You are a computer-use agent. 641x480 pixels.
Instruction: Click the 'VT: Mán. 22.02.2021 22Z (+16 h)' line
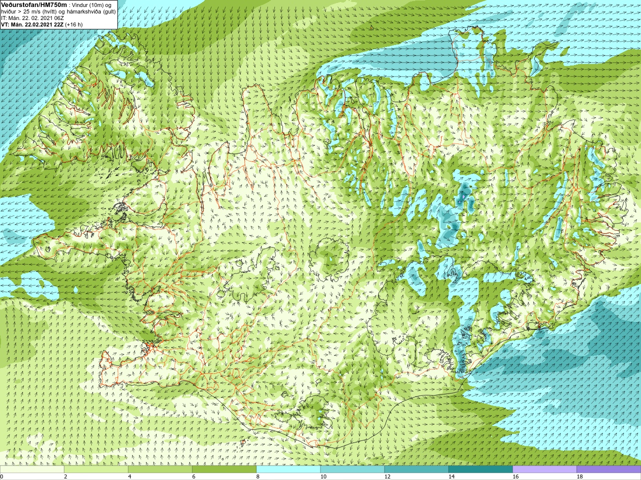[x=42, y=24]
